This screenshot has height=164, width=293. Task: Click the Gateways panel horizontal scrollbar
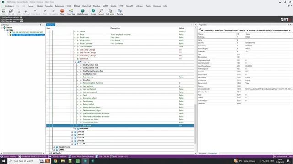[x=22, y=154]
